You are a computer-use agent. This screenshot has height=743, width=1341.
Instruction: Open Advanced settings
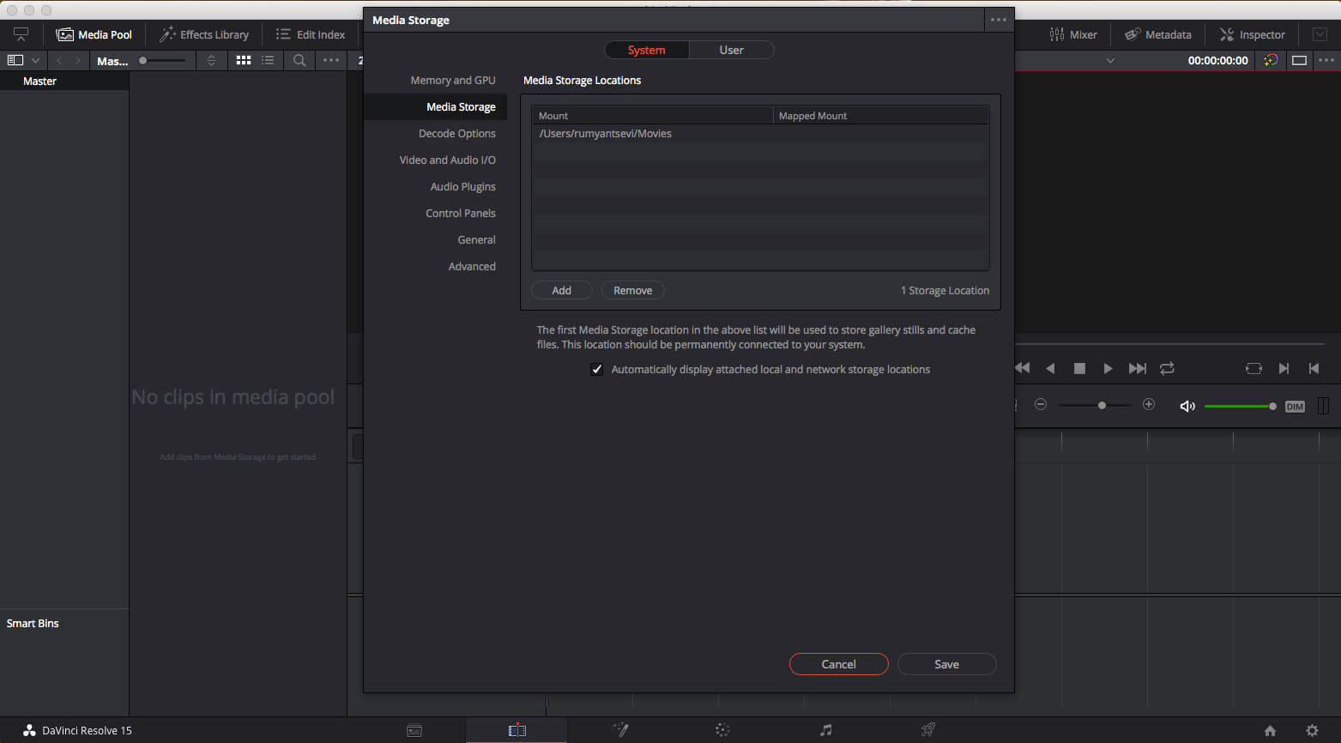(x=472, y=266)
